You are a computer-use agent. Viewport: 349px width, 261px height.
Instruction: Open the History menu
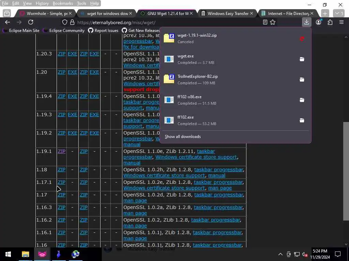pyautogui.click(x=42, y=3)
